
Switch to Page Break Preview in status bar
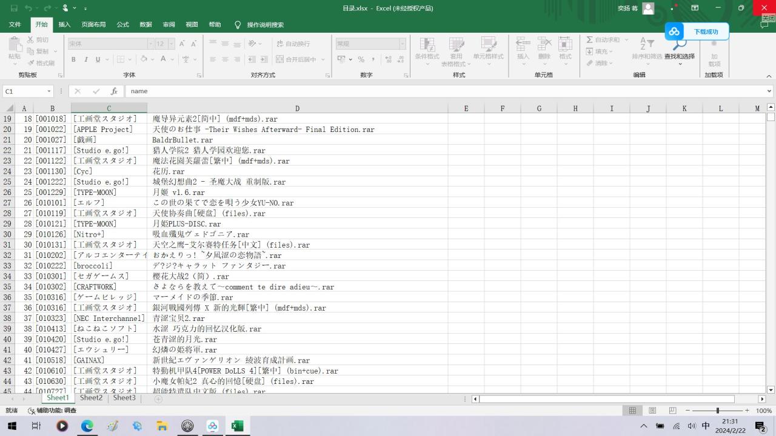[672, 411]
